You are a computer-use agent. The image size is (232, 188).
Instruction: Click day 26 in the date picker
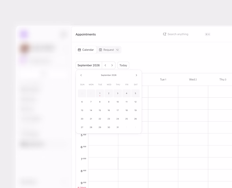135,119
